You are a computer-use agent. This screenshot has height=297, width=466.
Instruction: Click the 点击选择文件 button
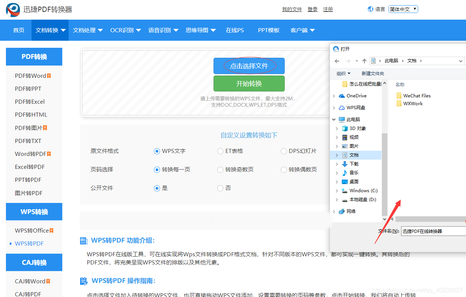pos(249,66)
